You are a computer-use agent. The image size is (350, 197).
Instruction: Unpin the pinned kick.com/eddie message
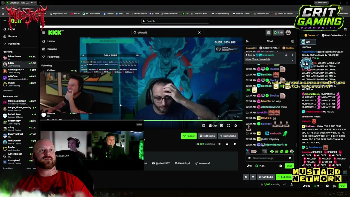coord(286,55)
